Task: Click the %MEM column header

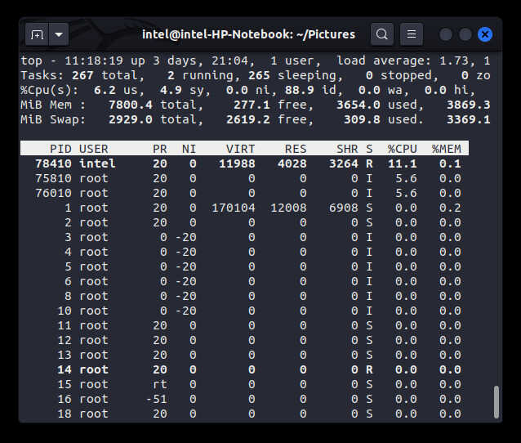Action: coord(446,149)
